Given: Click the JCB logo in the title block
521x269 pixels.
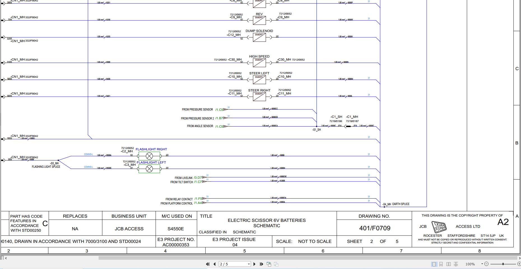Looking at the screenshot, I should coord(439,227).
